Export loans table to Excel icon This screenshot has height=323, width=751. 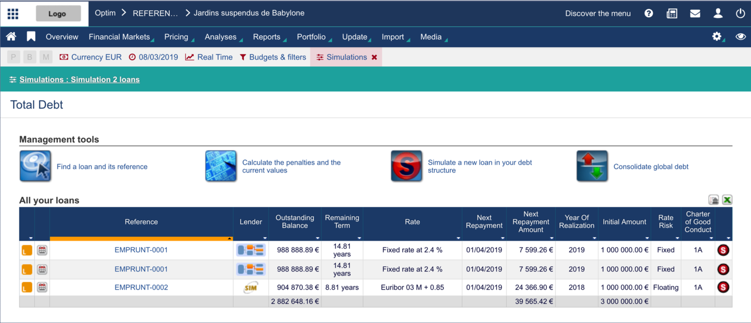click(727, 200)
